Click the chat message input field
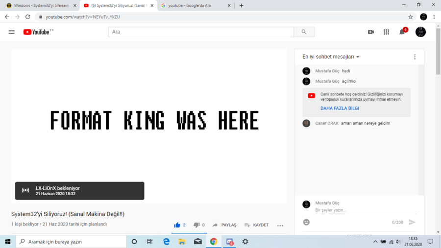 366,210
